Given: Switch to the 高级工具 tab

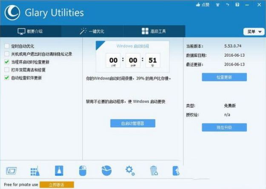Looking at the screenshot, I should click(x=154, y=31).
